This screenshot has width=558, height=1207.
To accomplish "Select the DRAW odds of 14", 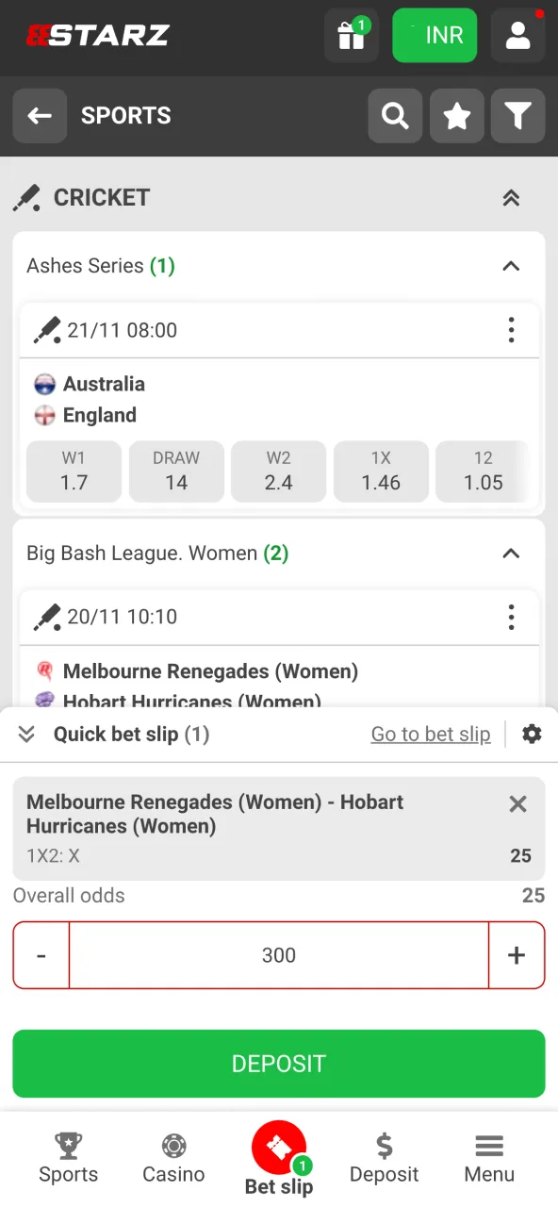I will (176, 471).
